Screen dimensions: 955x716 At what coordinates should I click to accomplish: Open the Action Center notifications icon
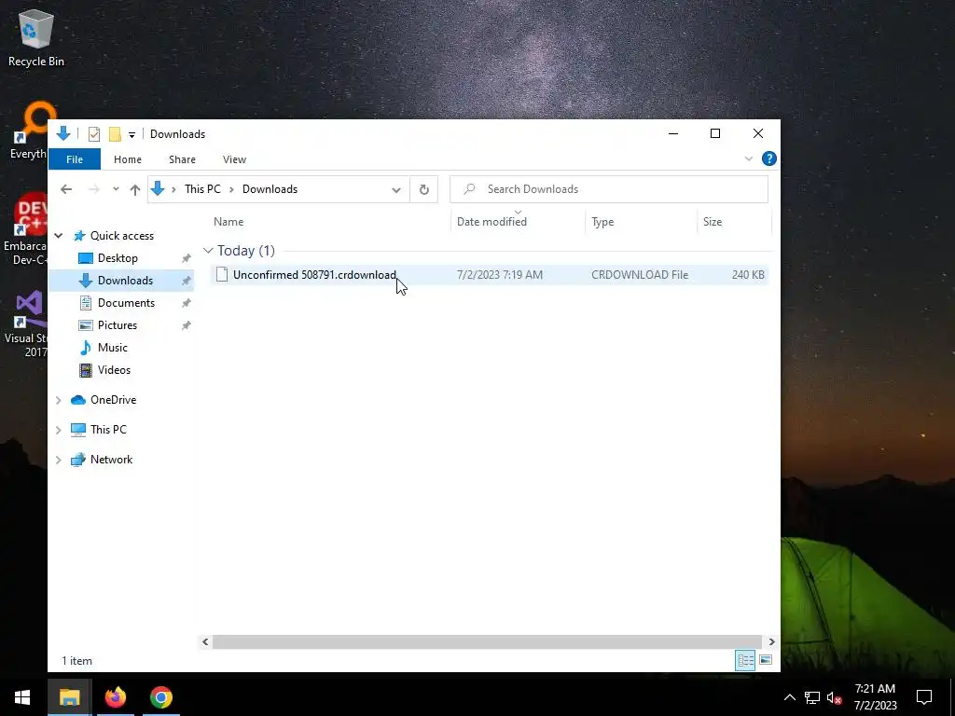pyautogui.click(x=924, y=697)
